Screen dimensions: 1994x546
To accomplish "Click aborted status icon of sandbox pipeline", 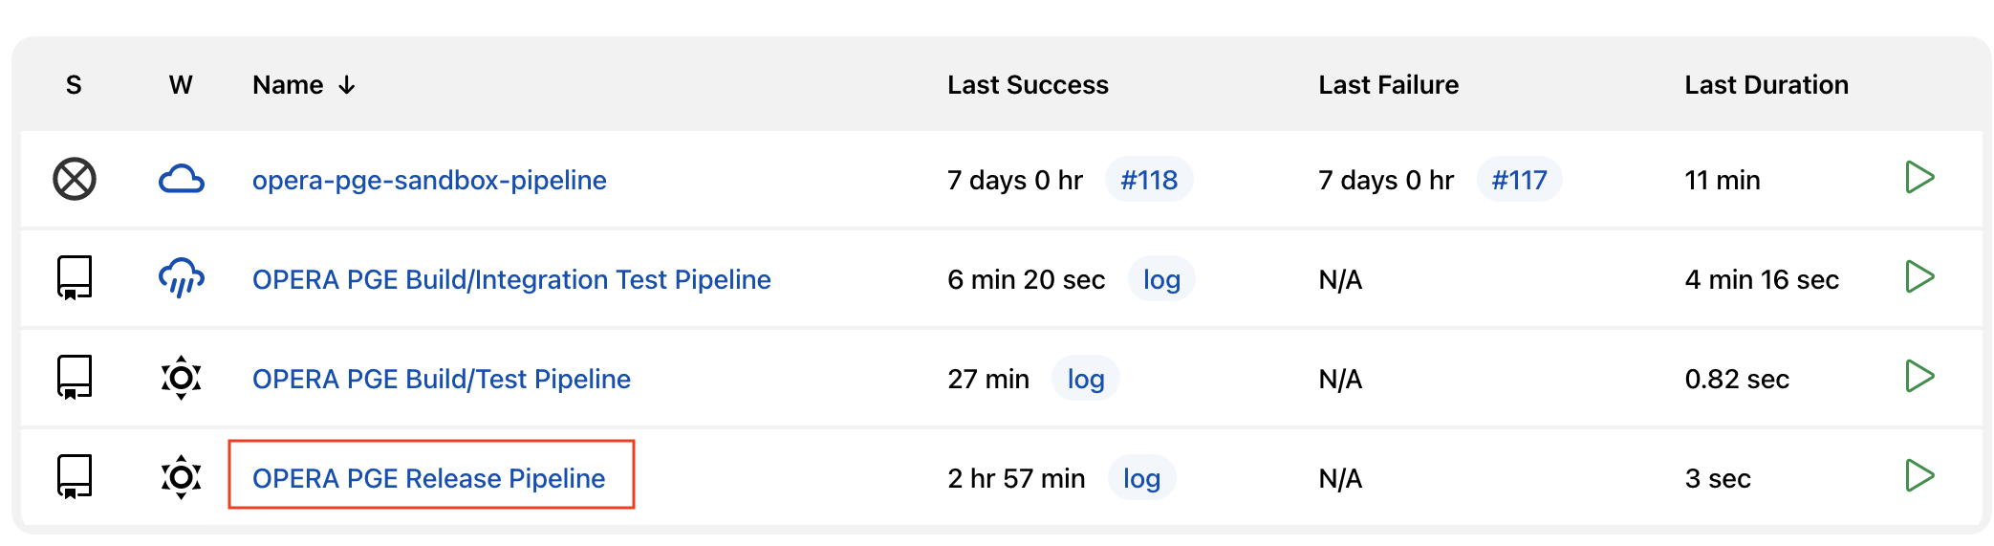I will point(75,179).
